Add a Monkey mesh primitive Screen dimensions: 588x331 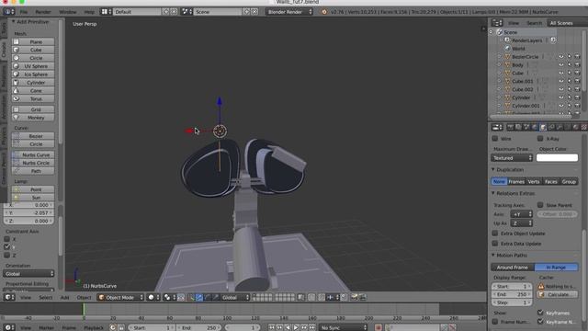coord(33,118)
